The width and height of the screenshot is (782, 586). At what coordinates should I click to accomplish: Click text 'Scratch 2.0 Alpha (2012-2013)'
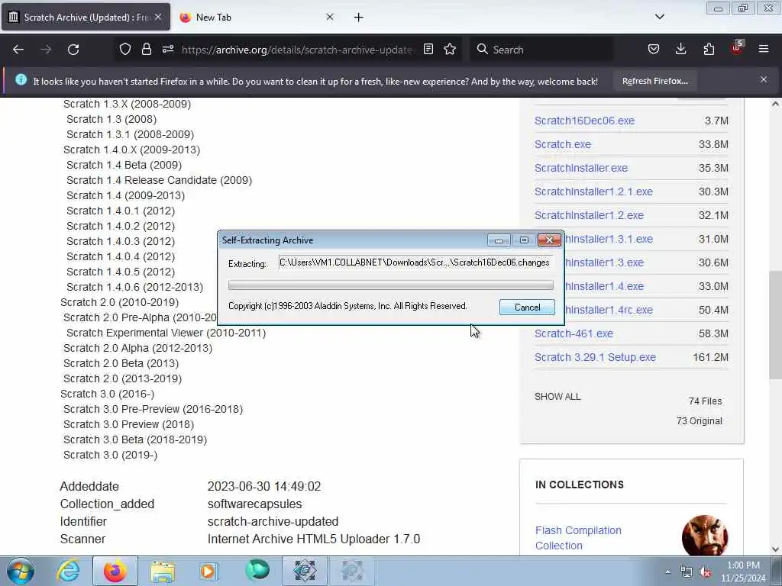[x=137, y=348]
